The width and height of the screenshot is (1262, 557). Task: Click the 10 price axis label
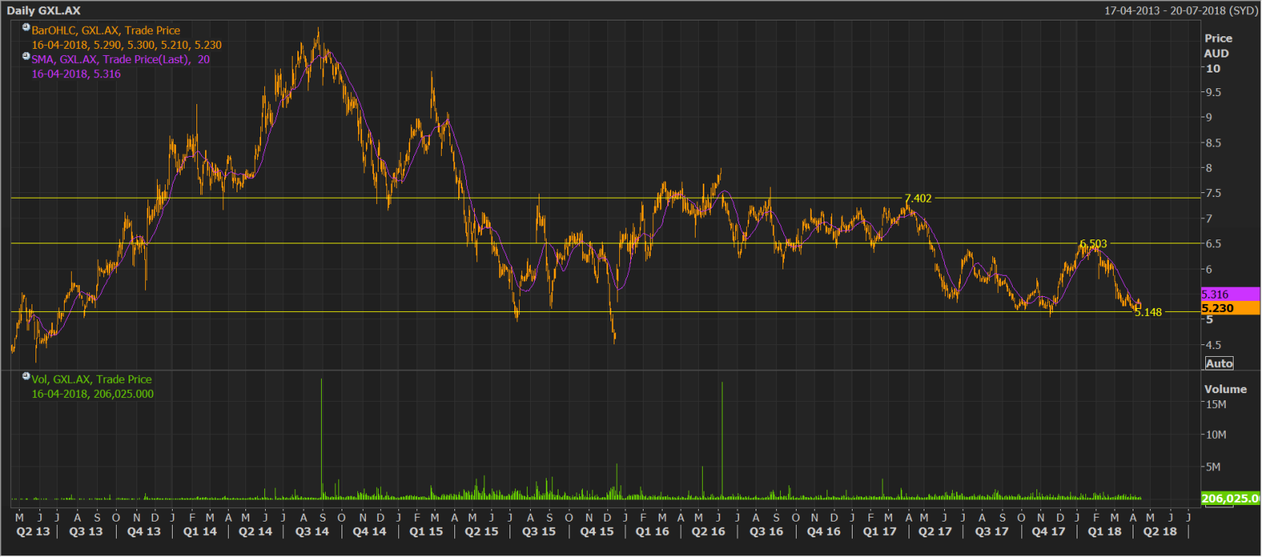[1212, 69]
